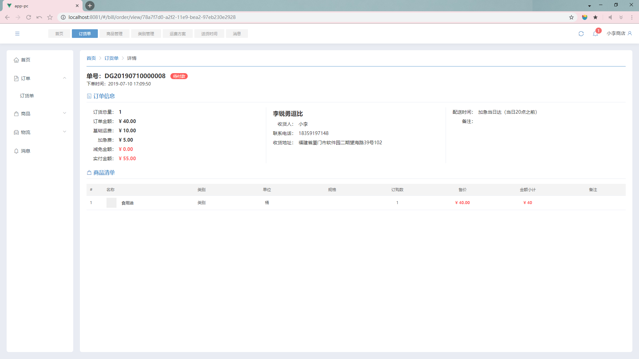This screenshot has width=639, height=359.
Task: Click the hamburger menu collapse icon
Action: [x=17, y=34]
